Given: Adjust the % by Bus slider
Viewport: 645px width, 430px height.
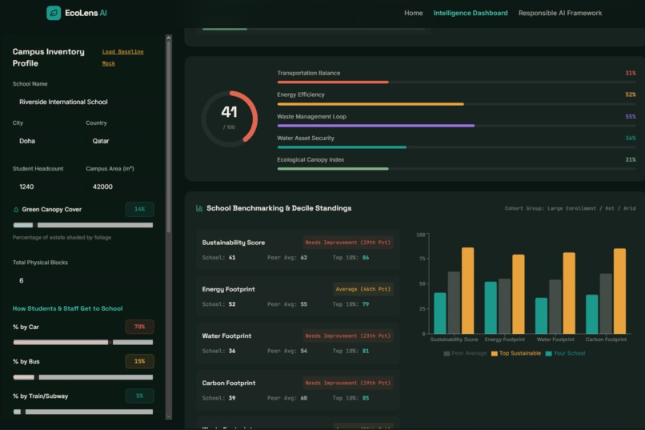Looking at the screenshot, I should point(83,377).
